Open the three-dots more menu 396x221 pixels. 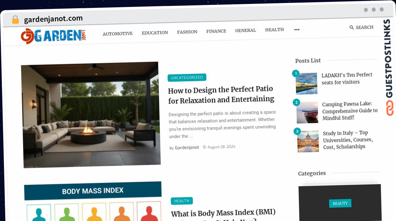297,30
